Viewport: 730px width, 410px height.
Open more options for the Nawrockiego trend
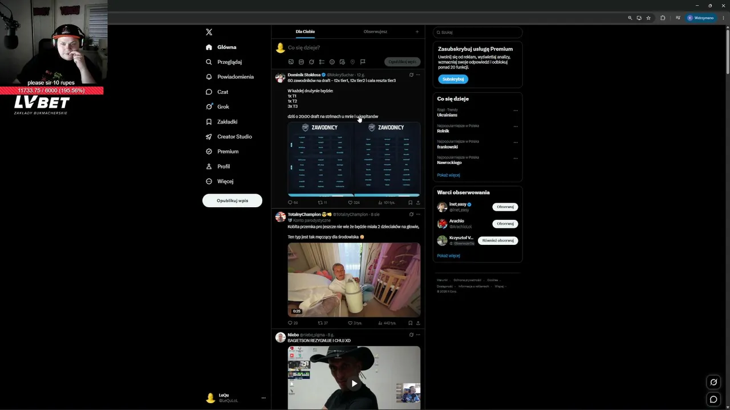pos(516,158)
